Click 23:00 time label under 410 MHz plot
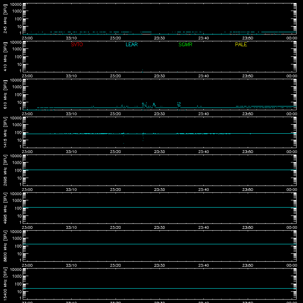The image size is (303, 303). click(x=27, y=76)
